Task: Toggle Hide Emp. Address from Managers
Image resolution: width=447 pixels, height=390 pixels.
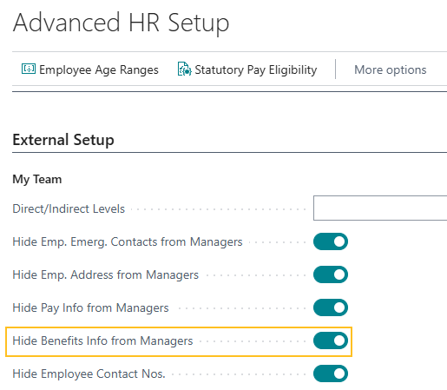Action: tap(331, 274)
